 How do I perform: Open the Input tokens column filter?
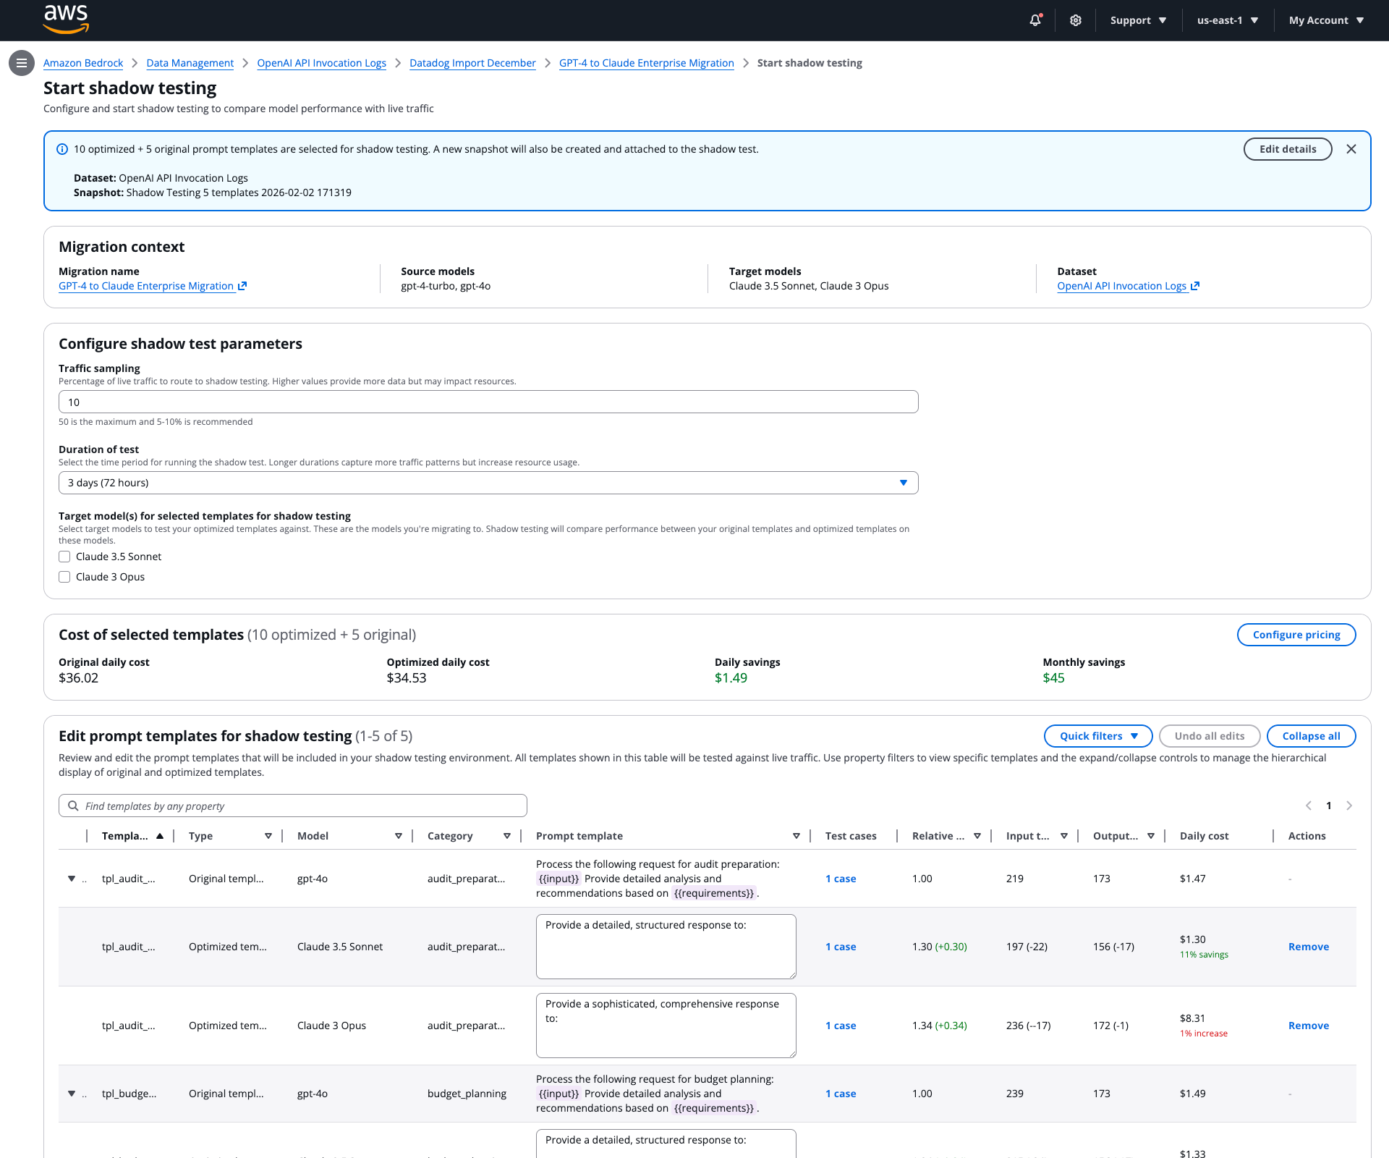1064,836
